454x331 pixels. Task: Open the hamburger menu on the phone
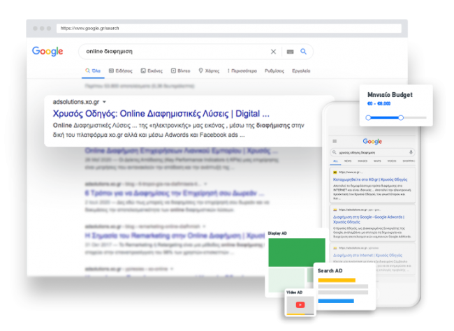(x=335, y=141)
